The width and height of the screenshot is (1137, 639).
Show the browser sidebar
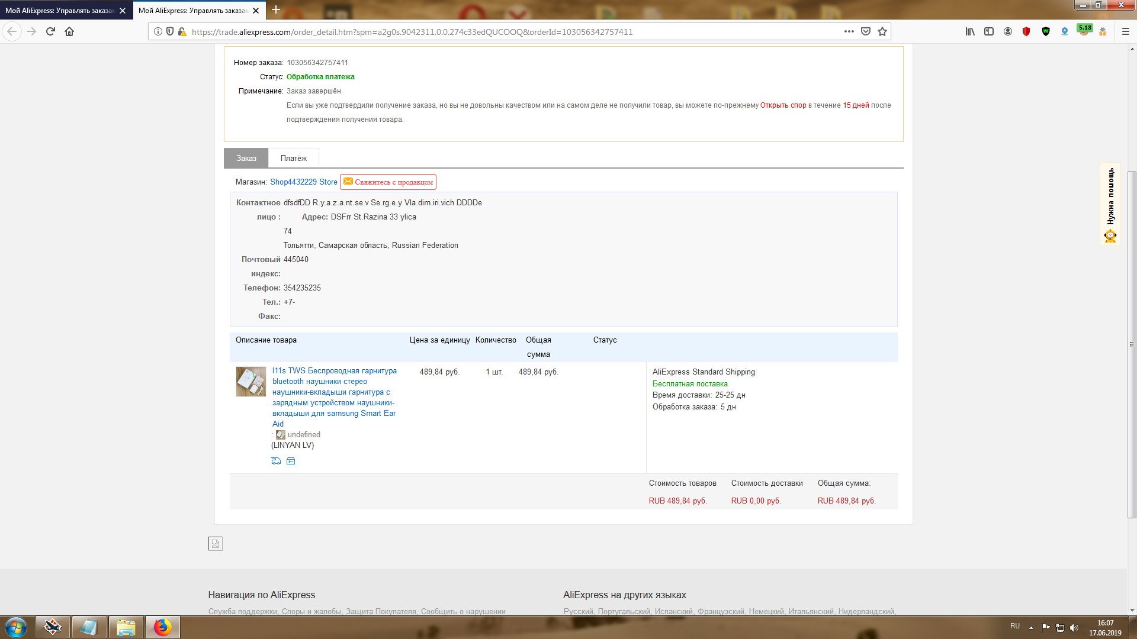pos(989,31)
